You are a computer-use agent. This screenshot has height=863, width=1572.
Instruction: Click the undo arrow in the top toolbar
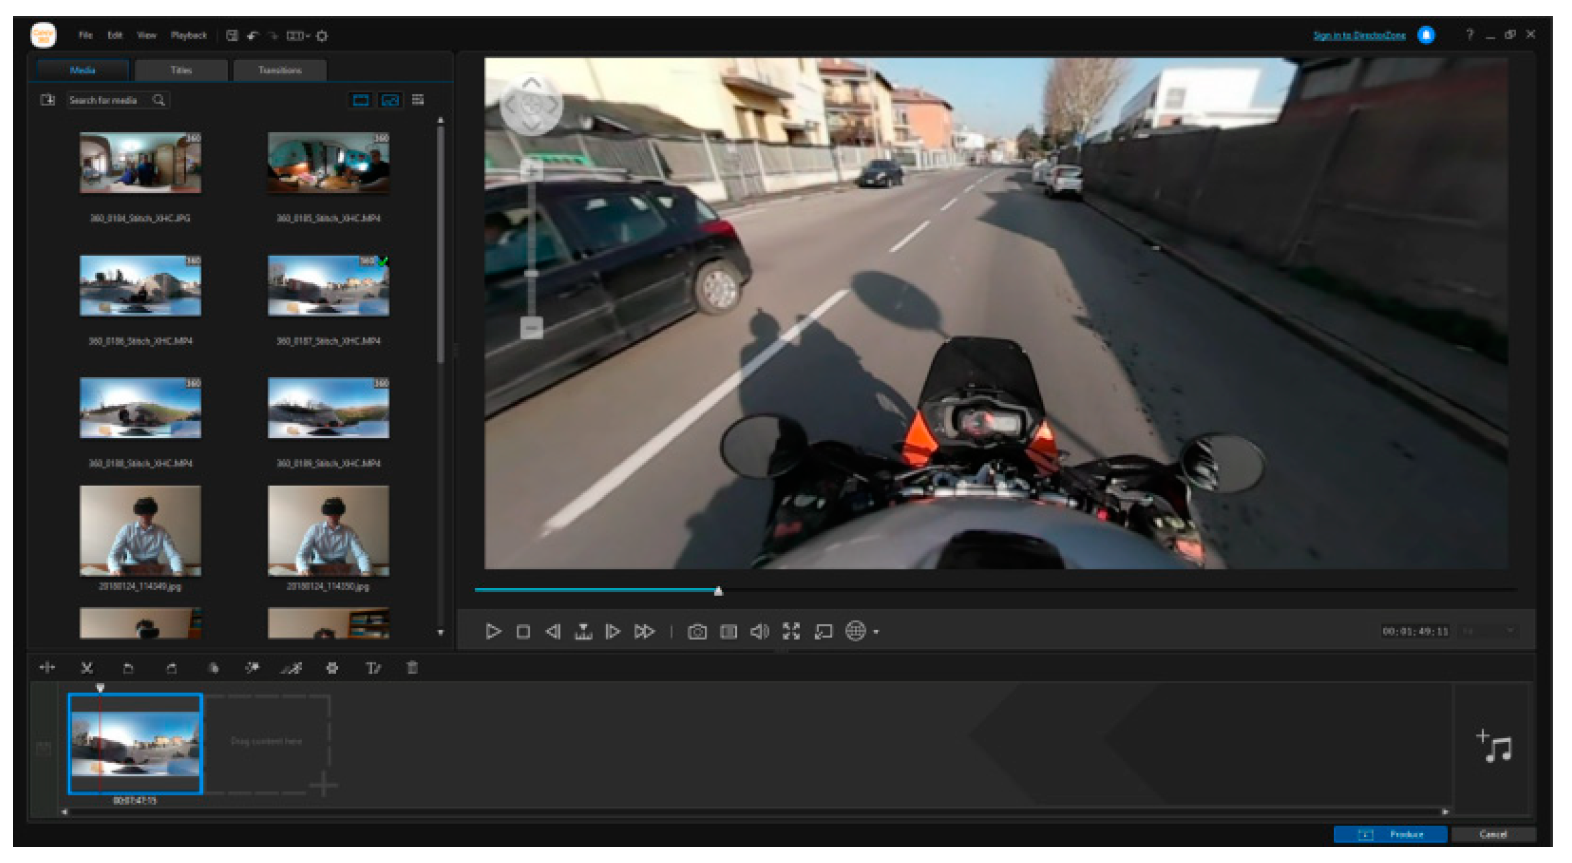pyautogui.click(x=252, y=36)
